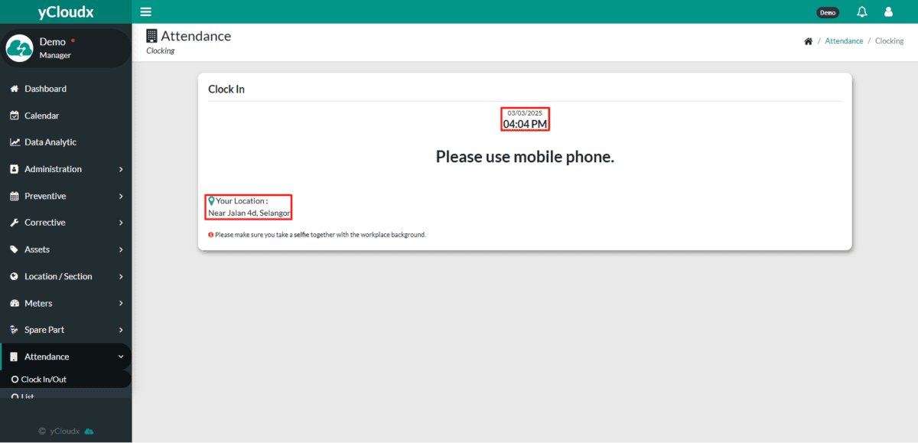Screen dimensions: 918x443
Task: Open the user profile icon
Action: click(888, 11)
